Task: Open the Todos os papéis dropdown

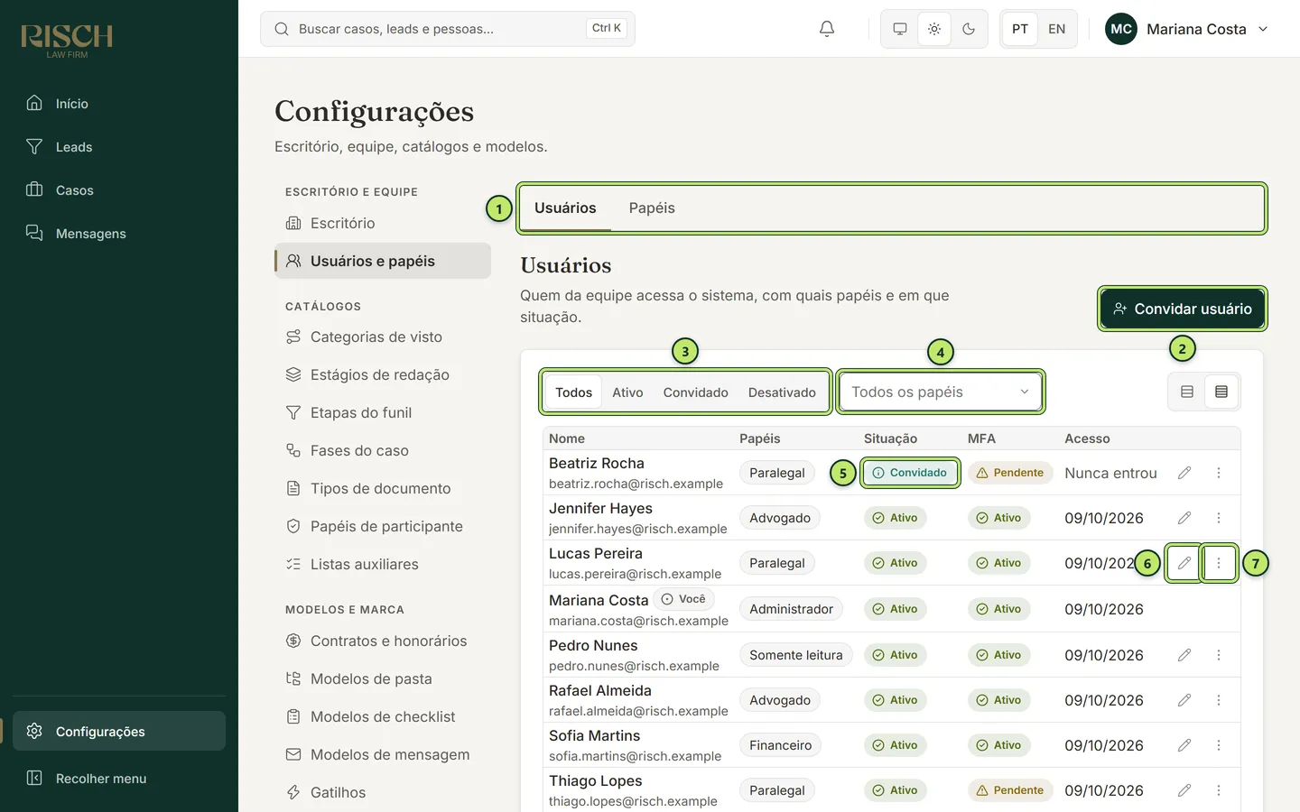Action: (941, 392)
